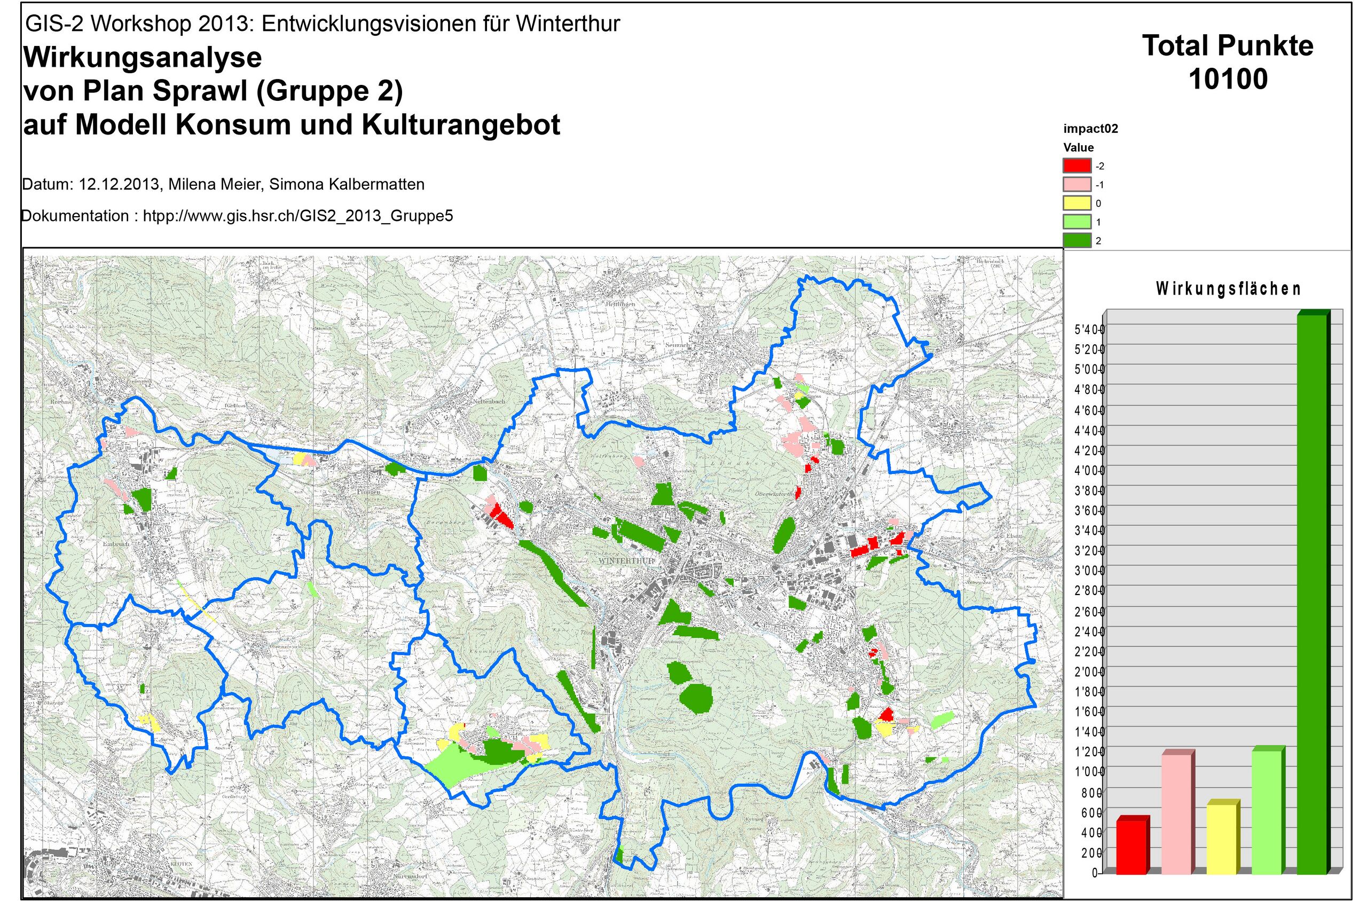Click the yellow 0 legend swatch
The image size is (1367, 902).
point(1076,203)
